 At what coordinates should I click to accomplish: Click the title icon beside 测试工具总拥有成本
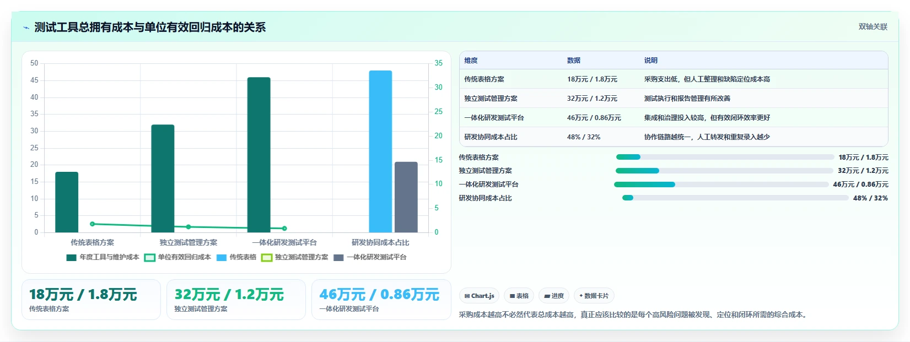click(26, 28)
